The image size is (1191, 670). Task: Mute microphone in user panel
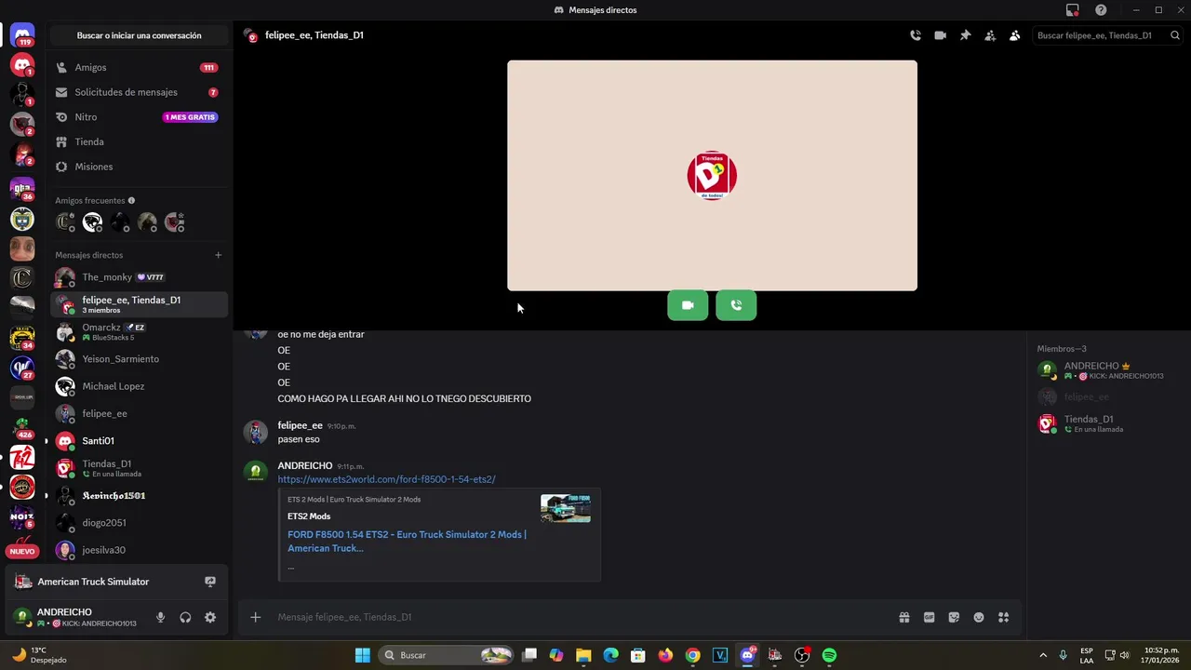coord(160,617)
